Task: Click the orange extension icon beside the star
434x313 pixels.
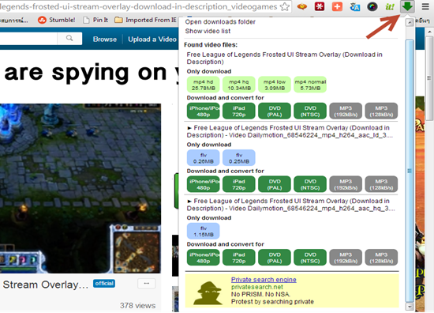Action: tap(302, 6)
